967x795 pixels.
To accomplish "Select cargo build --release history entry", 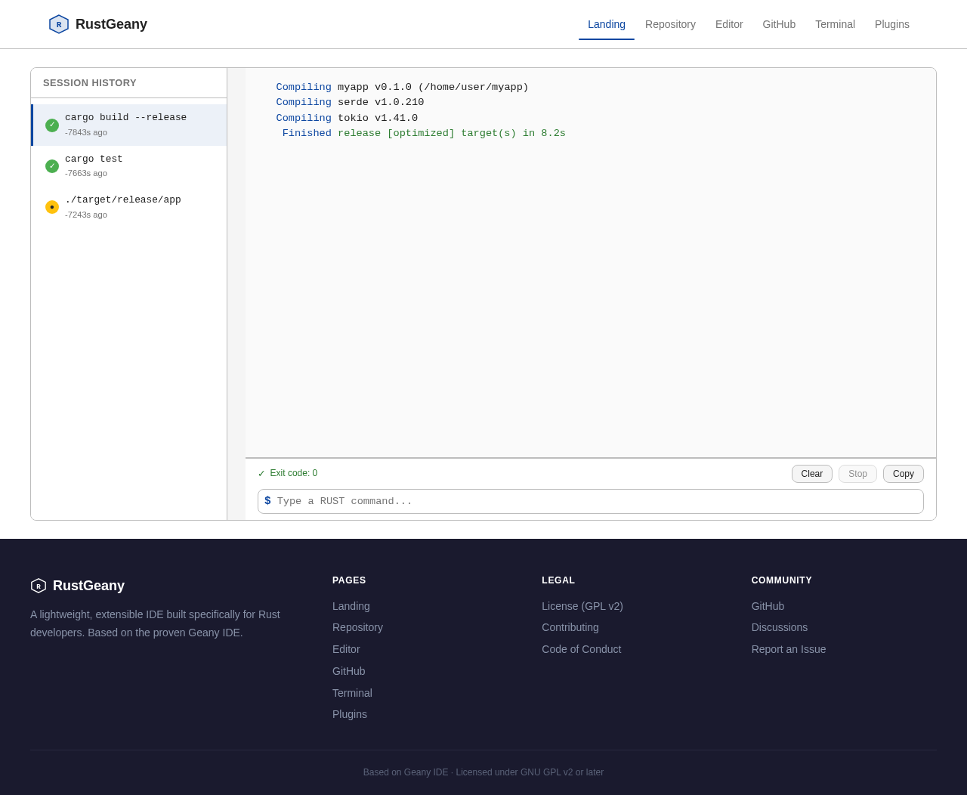I will tap(129, 125).
